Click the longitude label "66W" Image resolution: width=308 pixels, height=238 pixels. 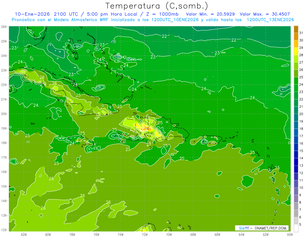217,234
